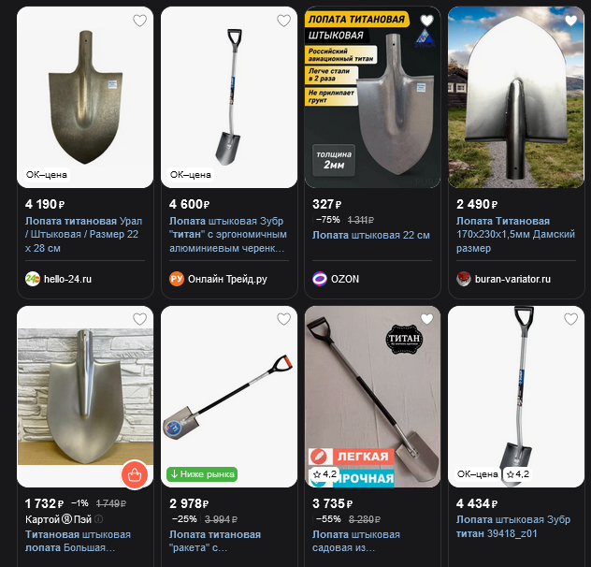Click the red shopping basket icon
Screen dimensions: 591x567
click(135, 474)
